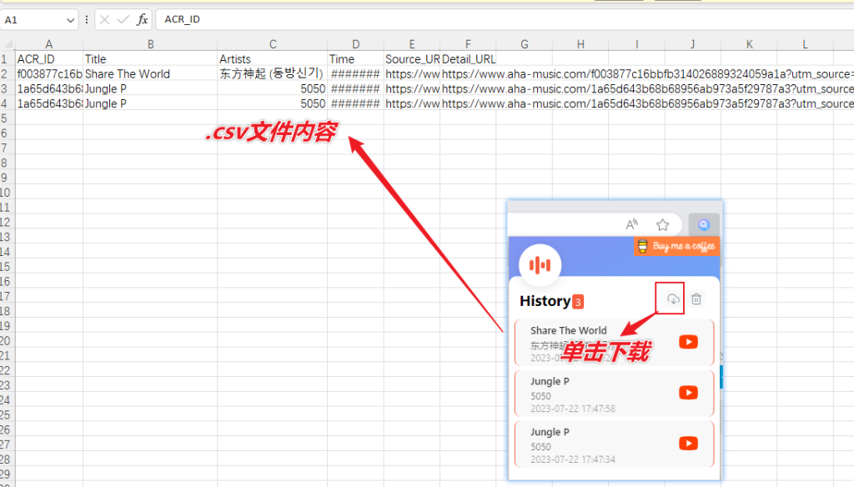854x487 pixels.
Task: Click the three-dot expander near Name Box
Action: 86,19
